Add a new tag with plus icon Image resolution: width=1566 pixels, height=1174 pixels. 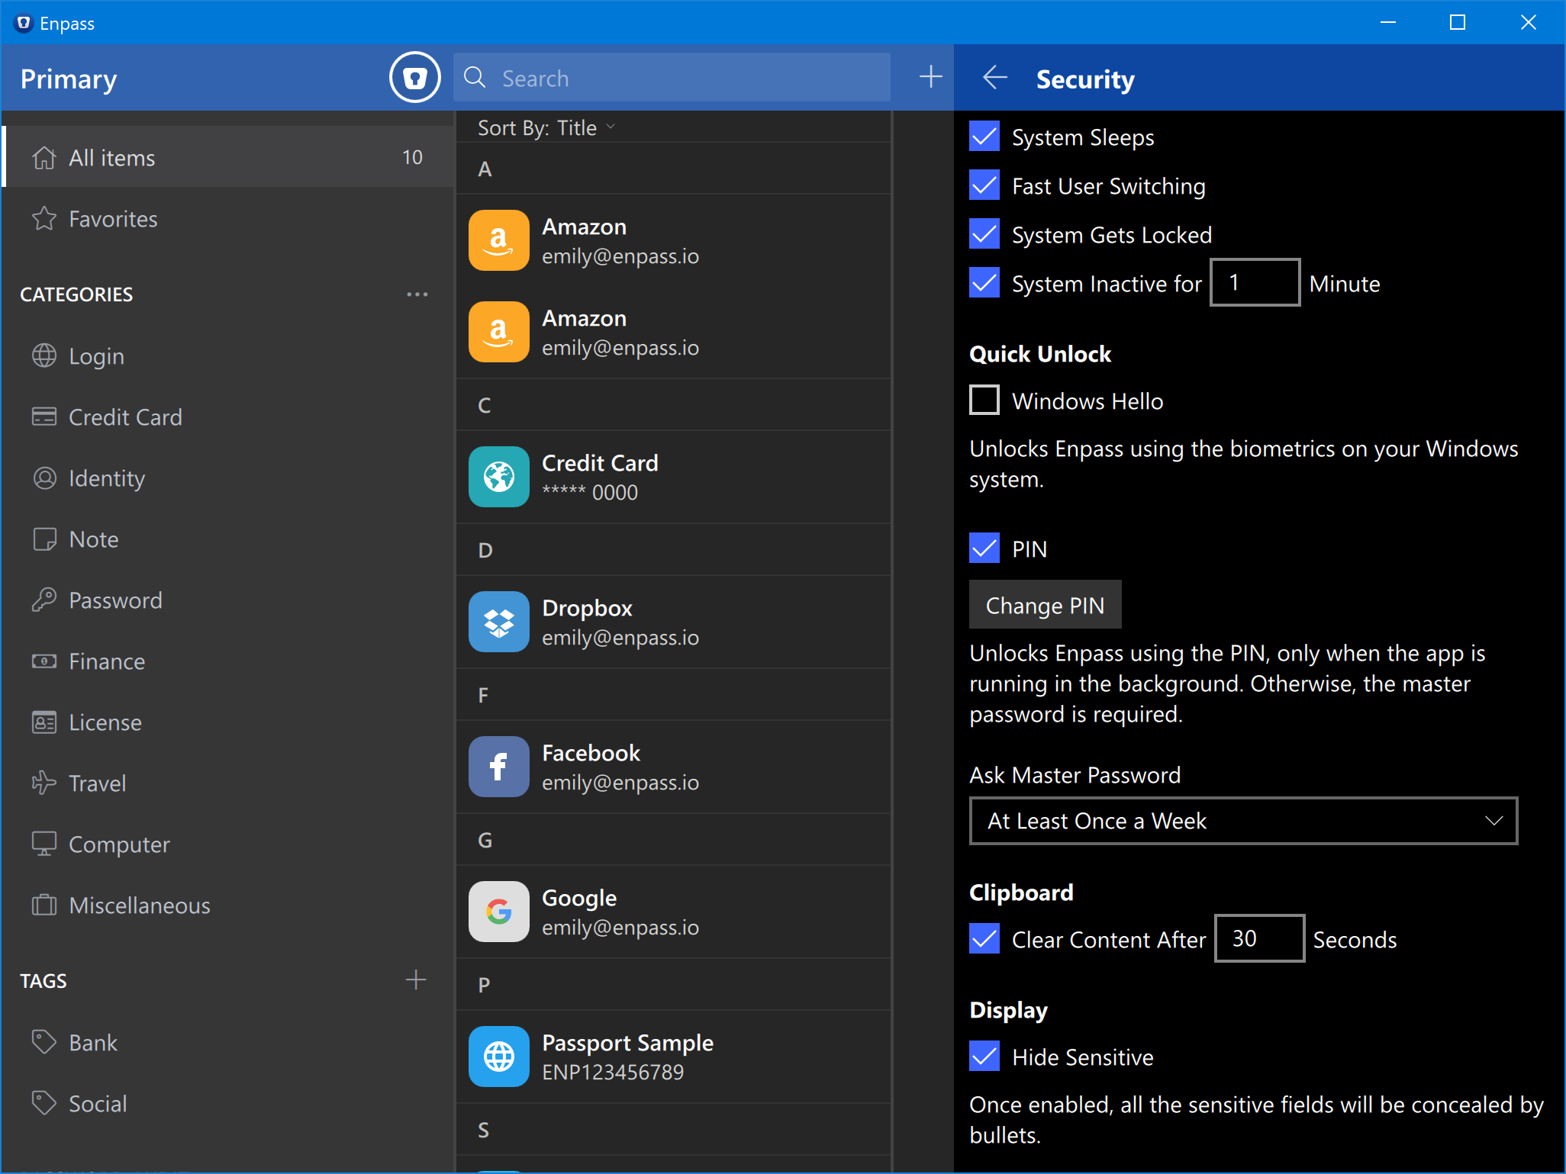coord(416,980)
